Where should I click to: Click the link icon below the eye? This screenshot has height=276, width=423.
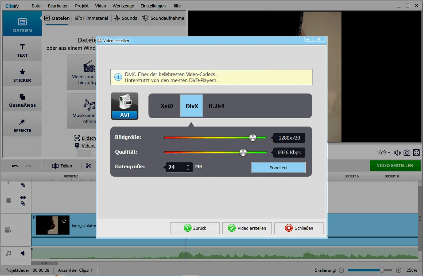click(x=23, y=204)
